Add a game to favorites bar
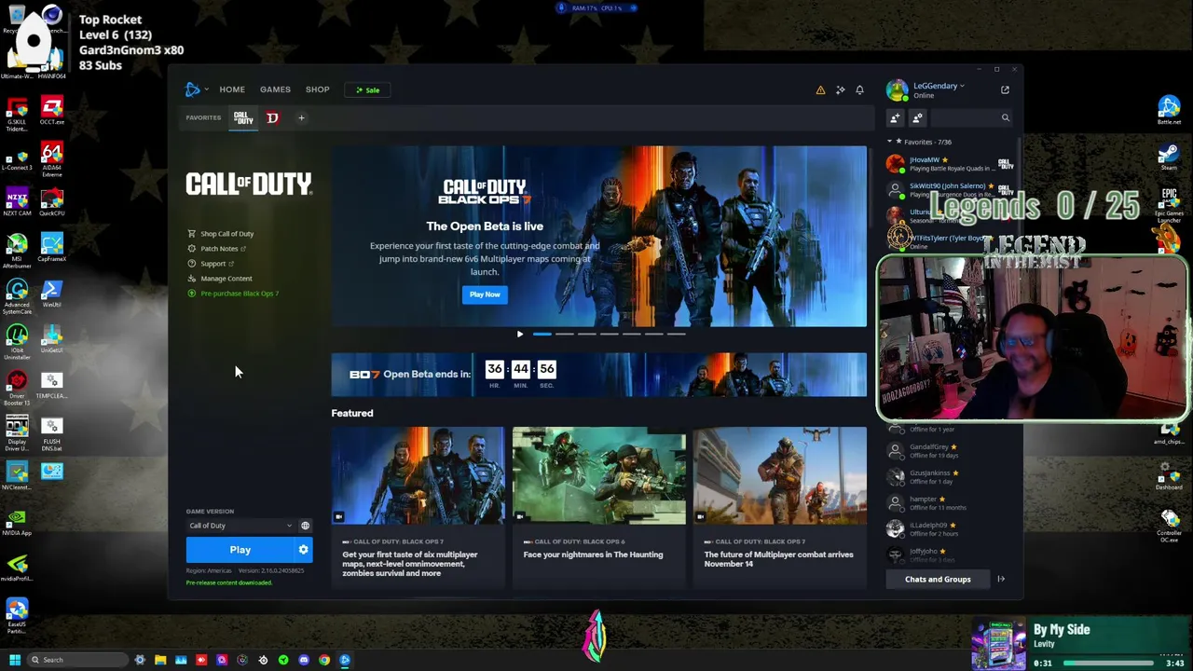The image size is (1193, 671). 301,117
